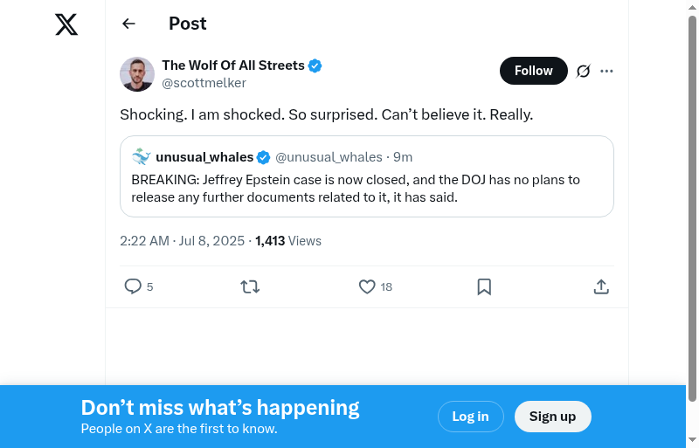Image resolution: width=699 pixels, height=448 pixels.
Task: Open the @scottmelker handle link
Action: [204, 83]
